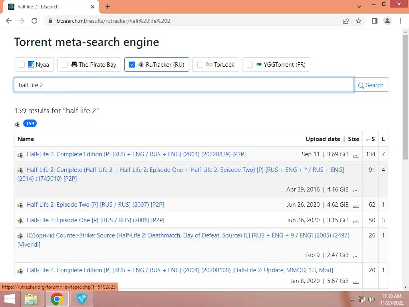Sort results by Size

tap(353, 139)
